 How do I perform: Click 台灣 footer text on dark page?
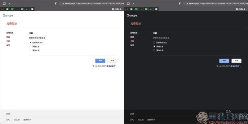(x=132, y=114)
